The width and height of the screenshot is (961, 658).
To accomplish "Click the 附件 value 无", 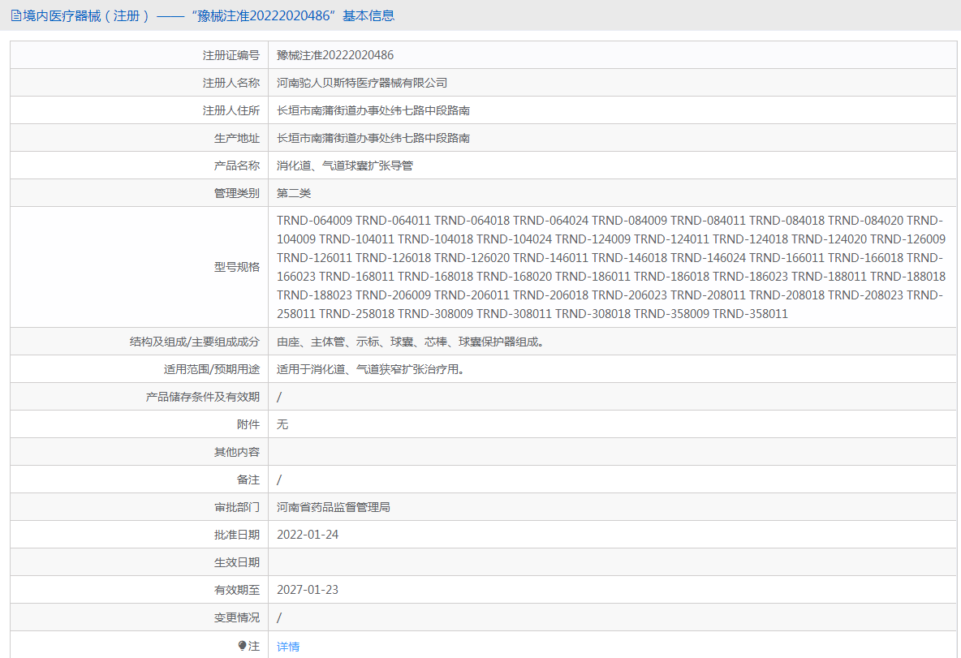I will [x=282, y=424].
